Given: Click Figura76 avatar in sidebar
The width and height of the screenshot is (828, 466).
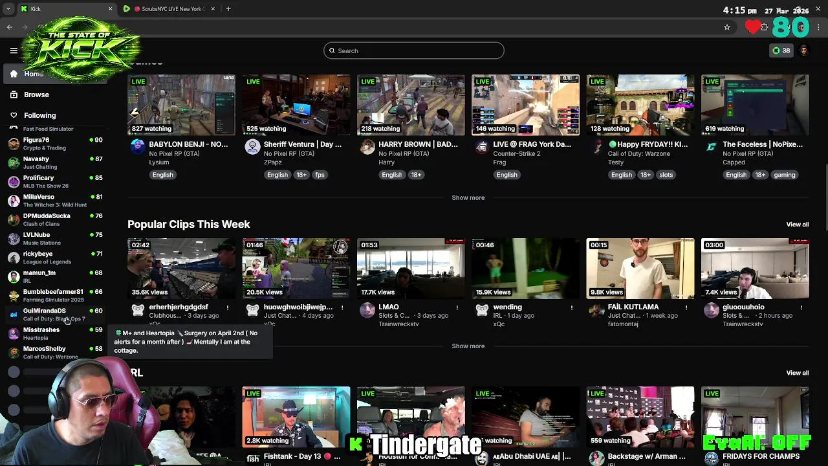Looking at the screenshot, I should point(14,144).
